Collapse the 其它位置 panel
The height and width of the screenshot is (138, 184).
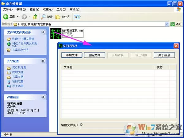pyautogui.click(x=43, y=61)
